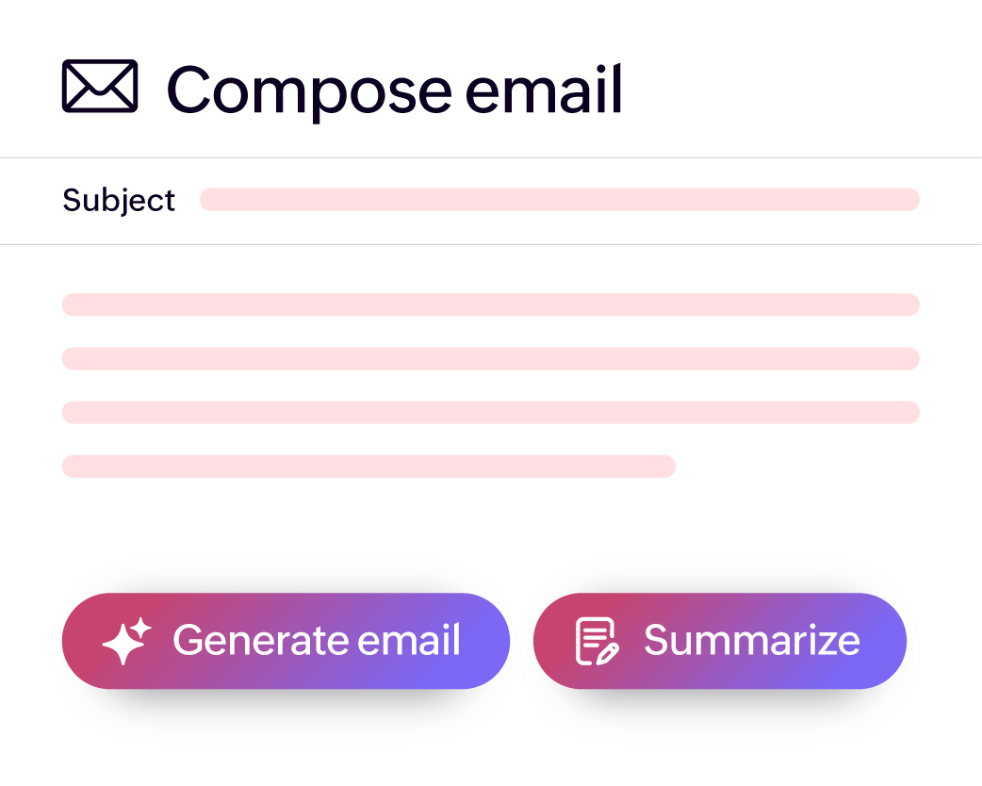The image size is (982, 786).
Task: Select the third line of email body
Action: pyautogui.click(x=490, y=413)
